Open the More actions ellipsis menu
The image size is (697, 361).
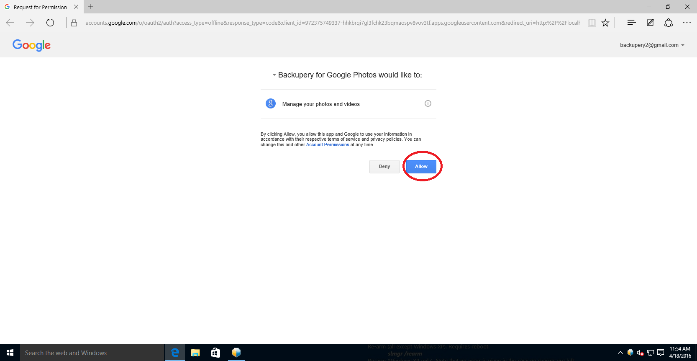click(687, 23)
